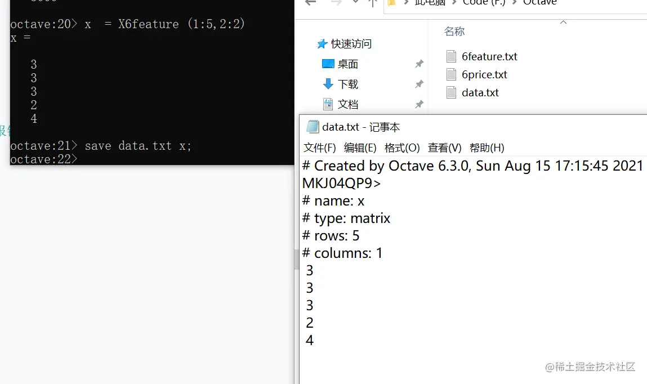Viewport: 647px width, 384px height.
Task: Open 下载 in the Explorer sidebar
Action: (348, 84)
